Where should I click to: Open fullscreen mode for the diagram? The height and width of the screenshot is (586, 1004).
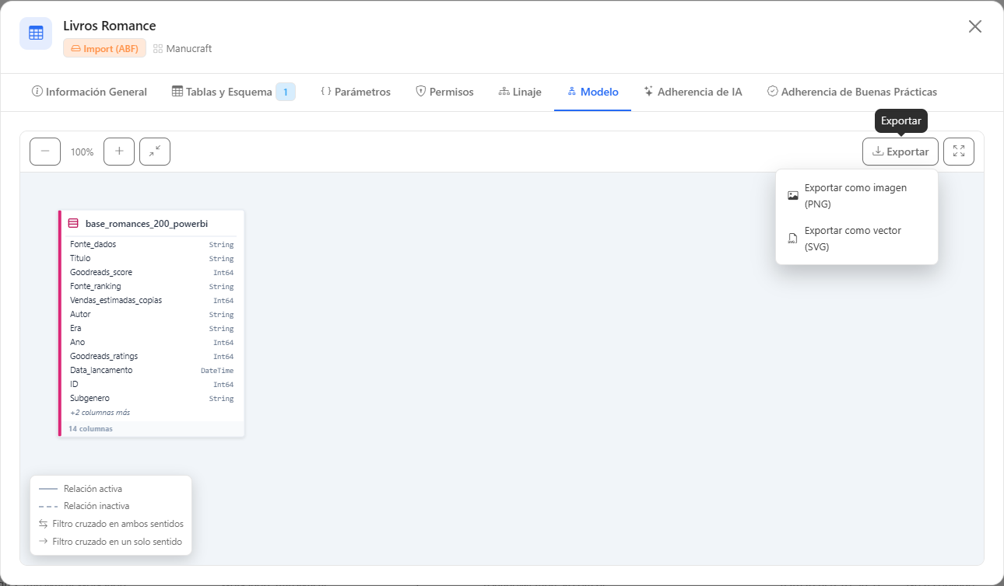959,152
